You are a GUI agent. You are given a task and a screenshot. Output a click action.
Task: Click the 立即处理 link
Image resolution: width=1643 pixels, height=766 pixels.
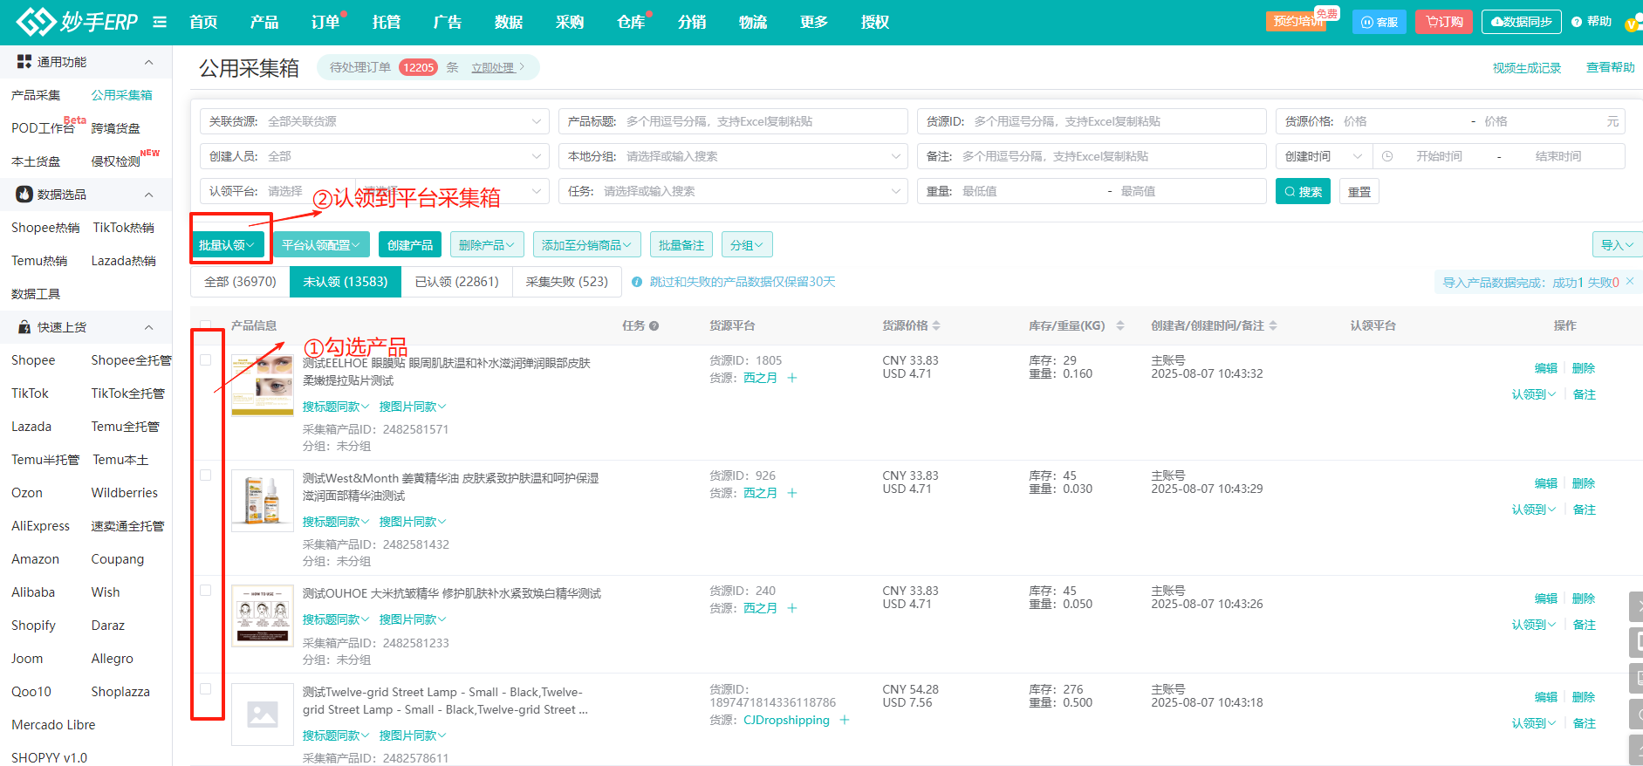point(493,68)
